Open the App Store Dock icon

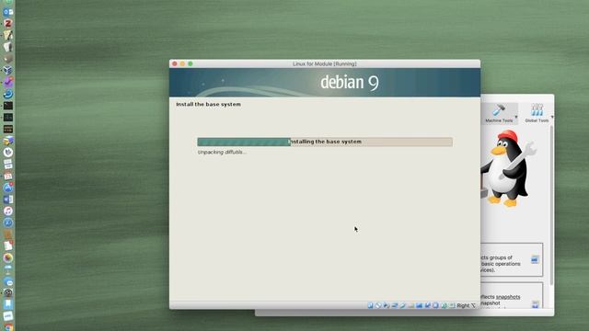8,188
